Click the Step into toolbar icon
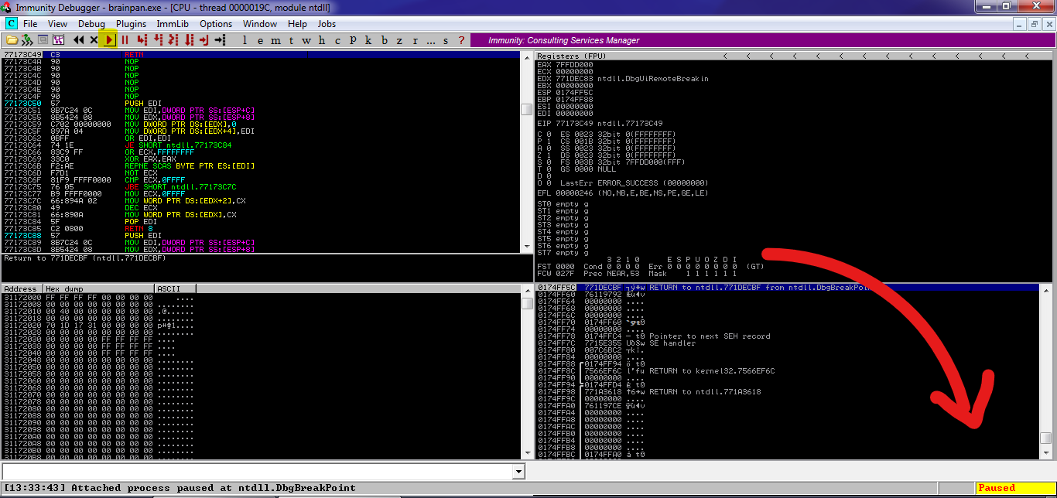 [142, 39]
